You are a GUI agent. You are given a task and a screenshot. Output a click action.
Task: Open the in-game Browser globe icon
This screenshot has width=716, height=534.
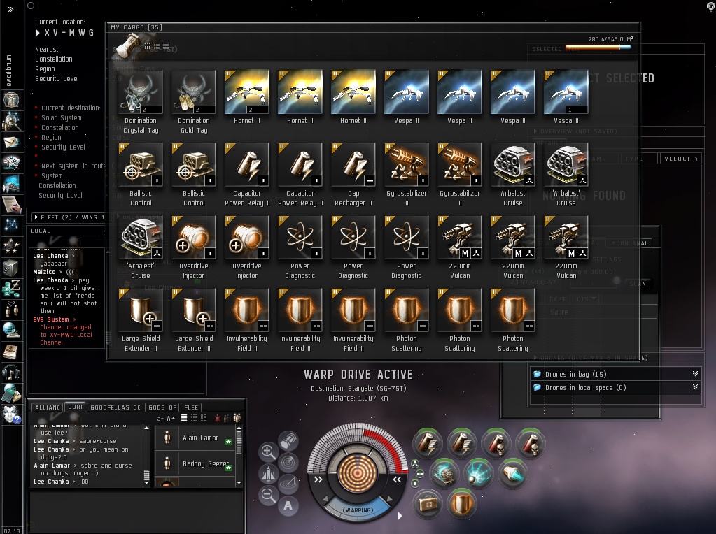11,331
